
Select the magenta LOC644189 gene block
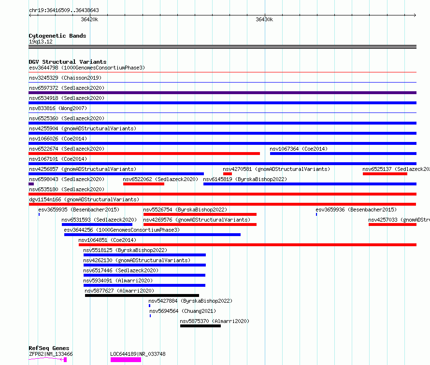[x=126, y=360]
